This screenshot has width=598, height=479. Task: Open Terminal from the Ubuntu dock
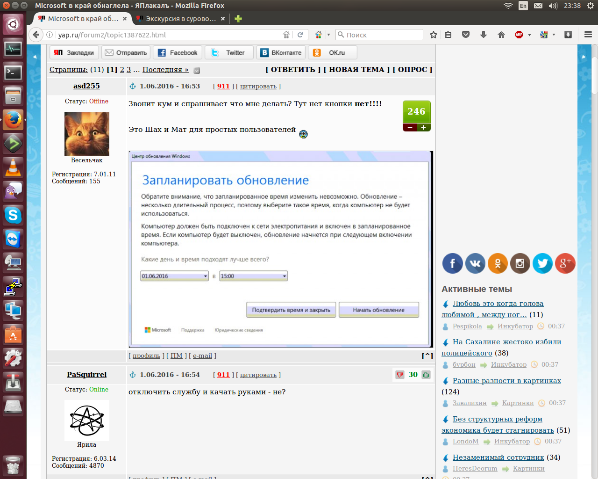tap(13, 72)
